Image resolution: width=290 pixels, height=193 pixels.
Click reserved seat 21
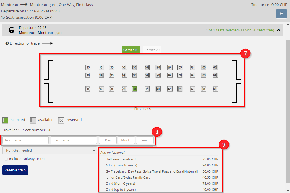112,89
